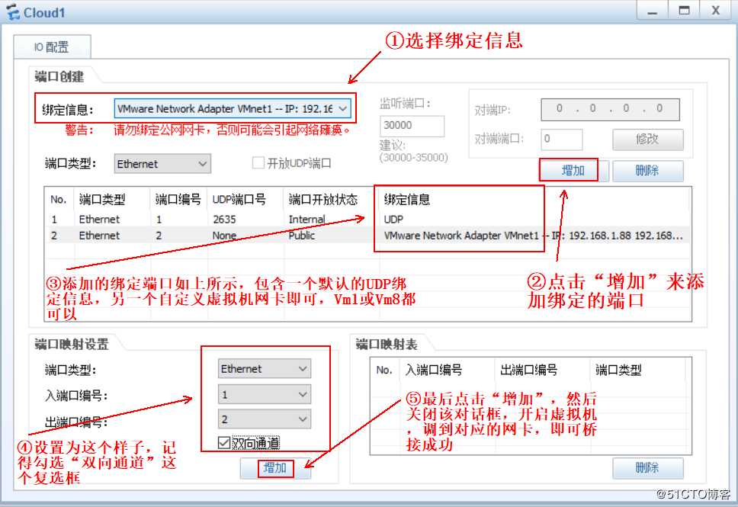Click the 入端口编号 column header in the mapping table
Screen dimensions: 738x507
434,370
